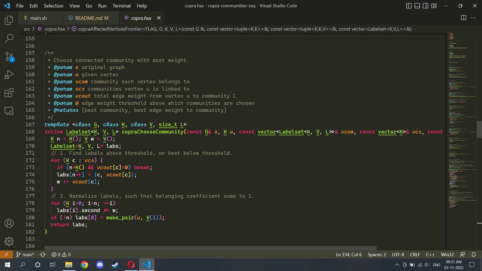The width and height of the screenshot is (482, 271).
Task: Open the Terminal menu
Action: click(x=121, y=6)
